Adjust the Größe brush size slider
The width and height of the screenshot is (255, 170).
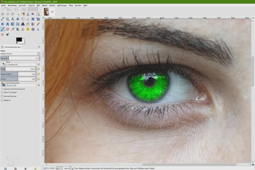point(18,69)
